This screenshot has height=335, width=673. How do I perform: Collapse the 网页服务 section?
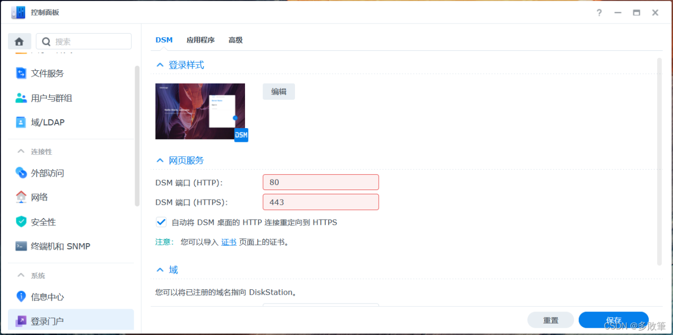click(x=160, y=161)
